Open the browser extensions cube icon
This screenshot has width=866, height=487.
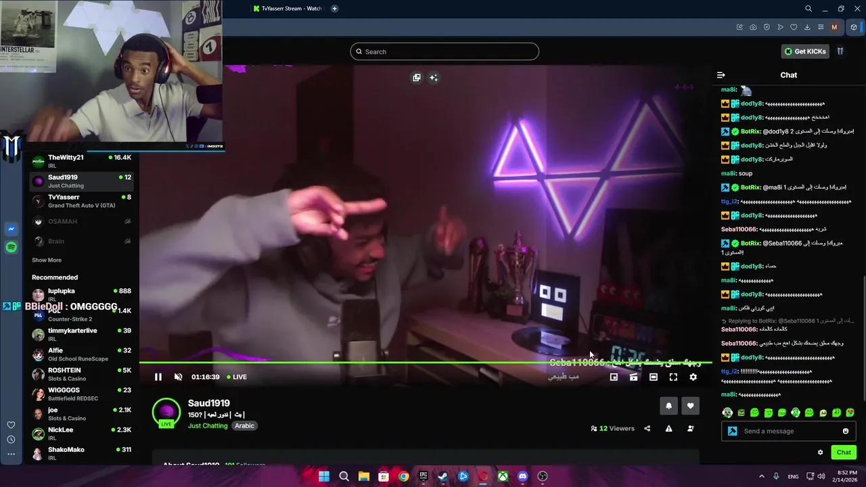854,27
